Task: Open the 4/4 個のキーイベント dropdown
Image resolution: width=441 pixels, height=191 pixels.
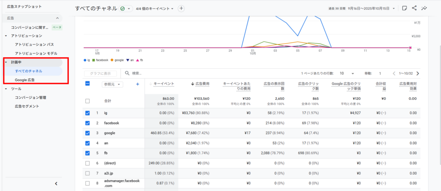Action: pyautogui.click(x=155, y=9)
